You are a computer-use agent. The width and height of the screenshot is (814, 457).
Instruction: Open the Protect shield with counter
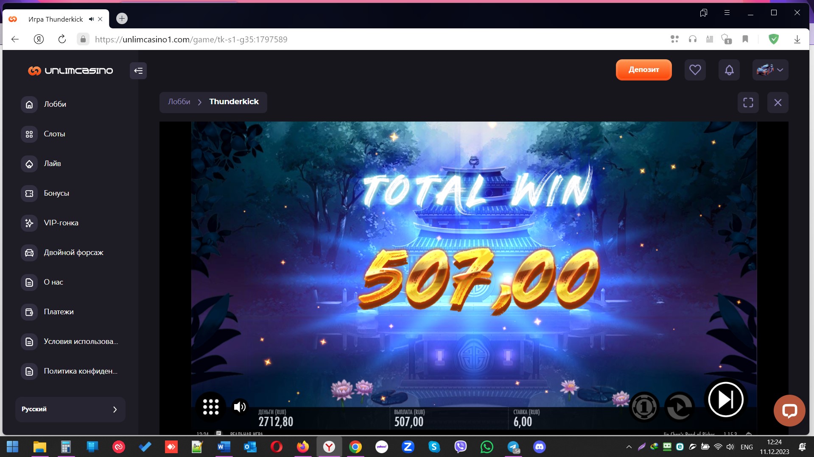[x=727, y=39]
